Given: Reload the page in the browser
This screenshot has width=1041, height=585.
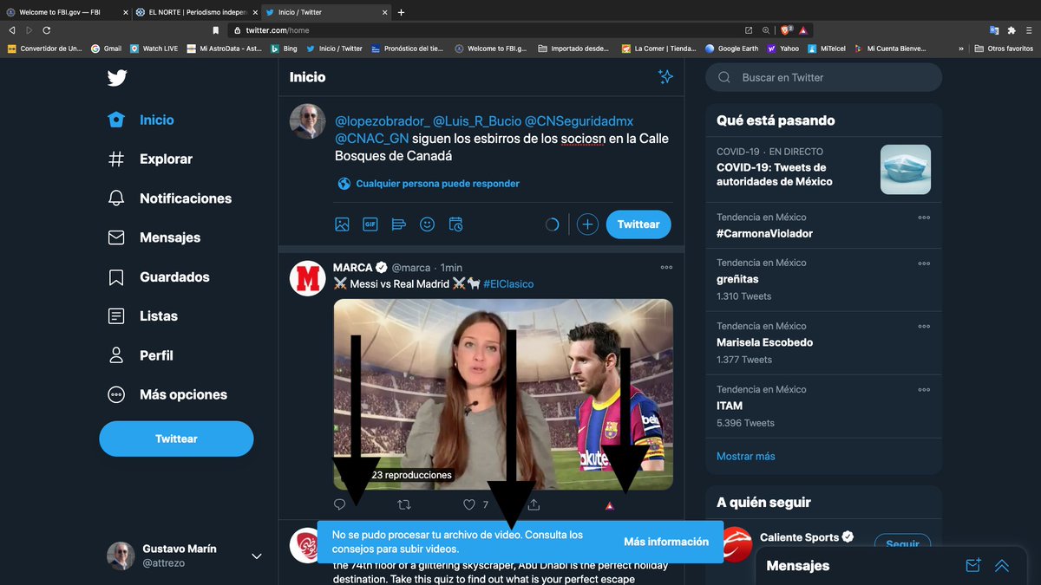Looking at the screenshot, I should pyautogui.click(x=47, y=30).
